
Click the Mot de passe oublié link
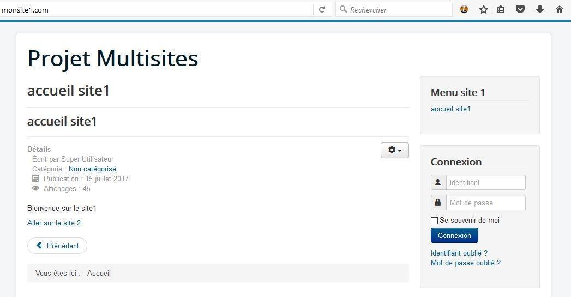(x=465, y=263)
